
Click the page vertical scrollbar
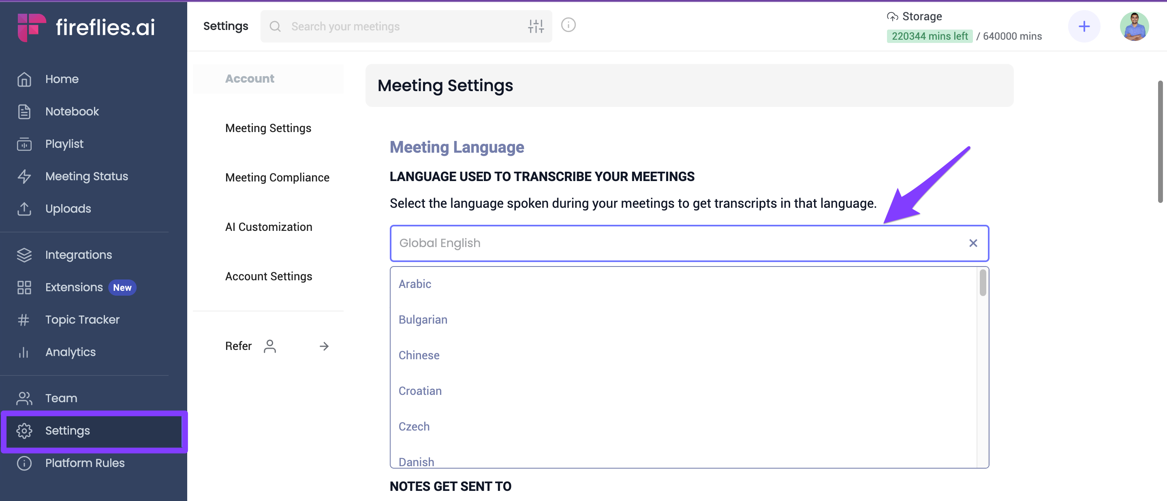tap(1160, 142)
